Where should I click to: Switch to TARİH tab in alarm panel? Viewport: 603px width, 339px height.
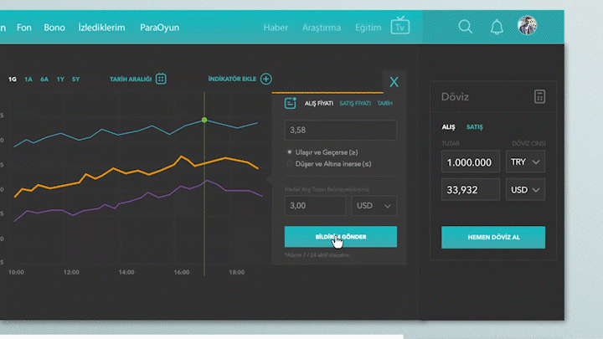pyautogui.click(x=384, y=103)
